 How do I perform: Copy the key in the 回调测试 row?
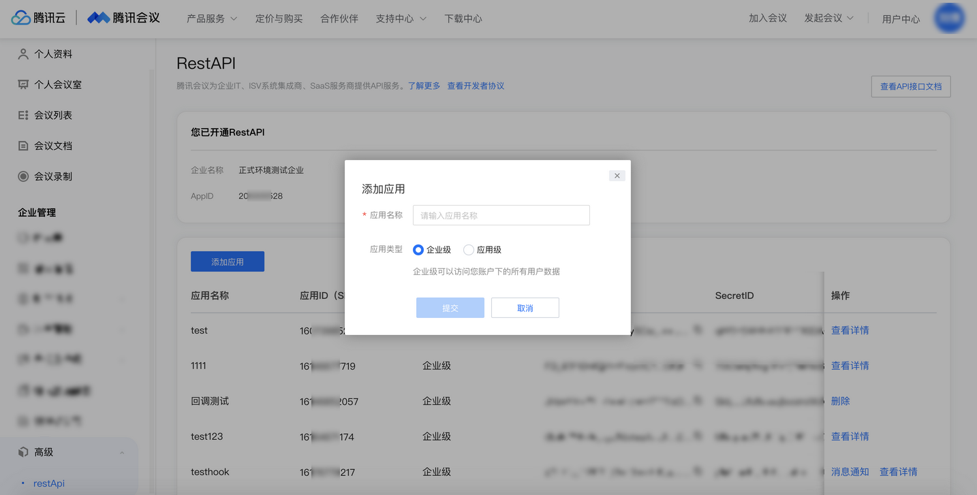(x=698, y=401)
